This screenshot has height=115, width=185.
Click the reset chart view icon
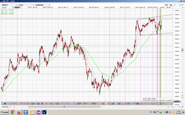182,107
